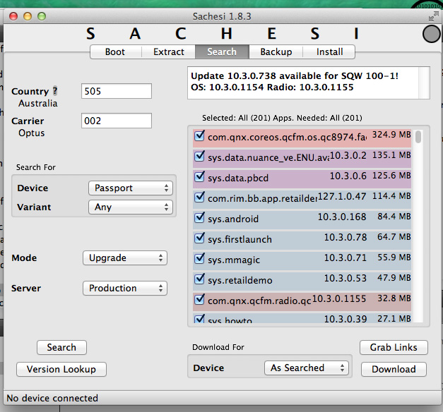Toggle the sys.retaildemo checkbox
The image size is (443, 412).
[x=199, y=279]
